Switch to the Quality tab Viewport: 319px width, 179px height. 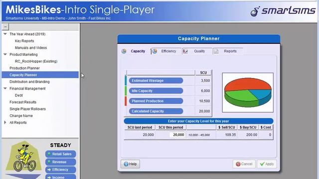[x=197, y=51]
